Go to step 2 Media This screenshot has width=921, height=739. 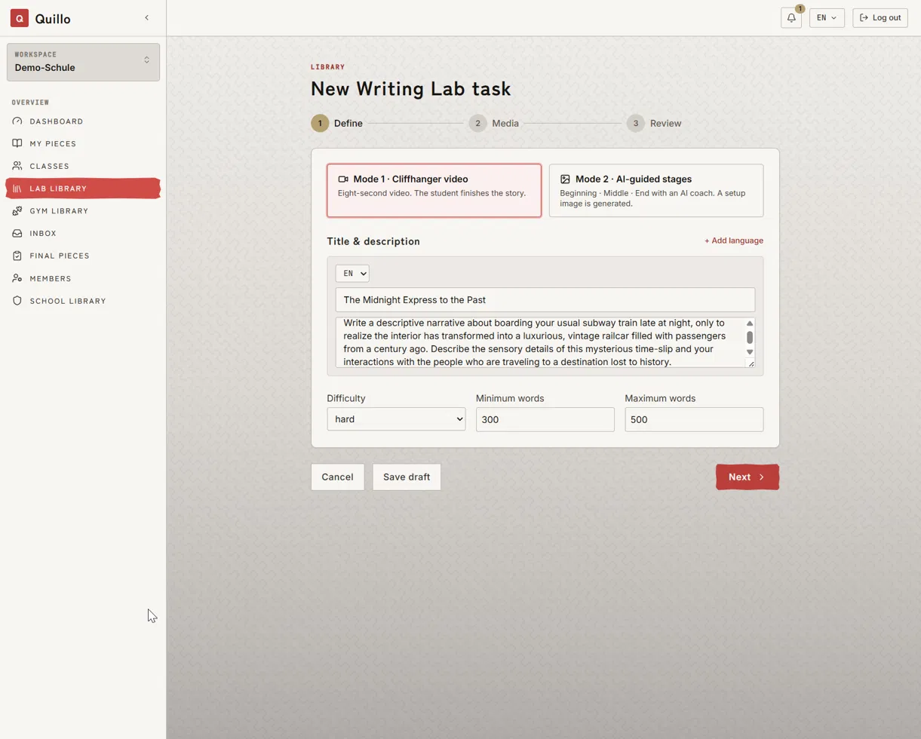[494, 123]
